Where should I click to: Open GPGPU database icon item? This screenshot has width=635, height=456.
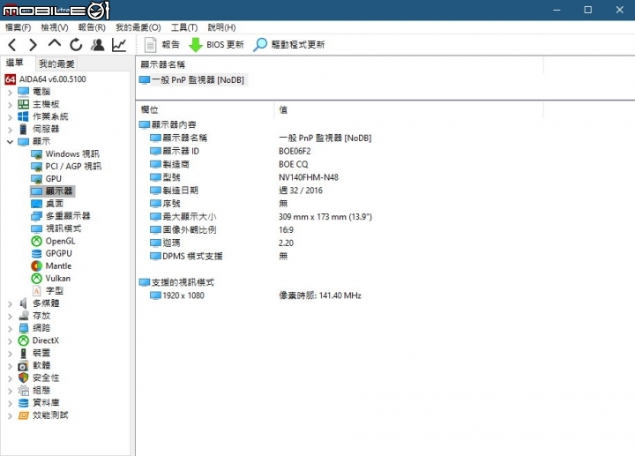tap(36, 253)
